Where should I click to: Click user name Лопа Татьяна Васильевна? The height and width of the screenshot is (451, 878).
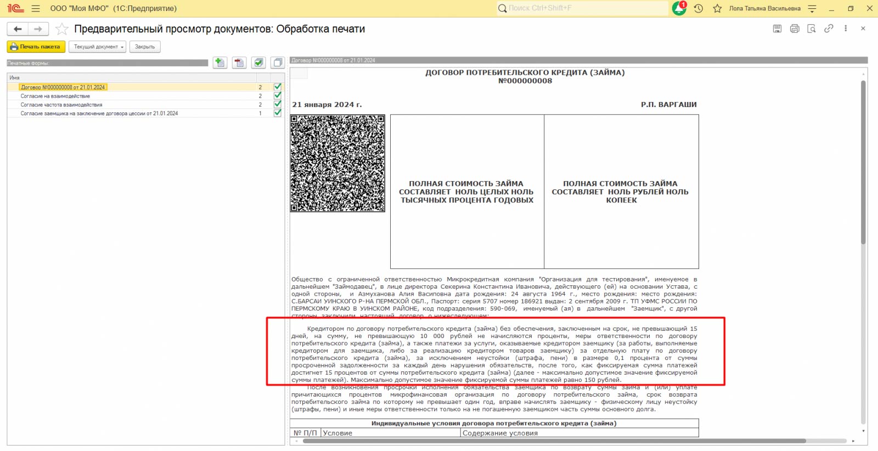pyautogui.click(x=765, y=9)
